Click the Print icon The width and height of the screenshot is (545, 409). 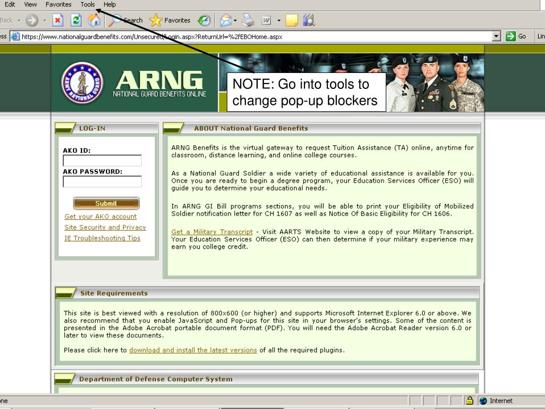[x=248, y=20]
